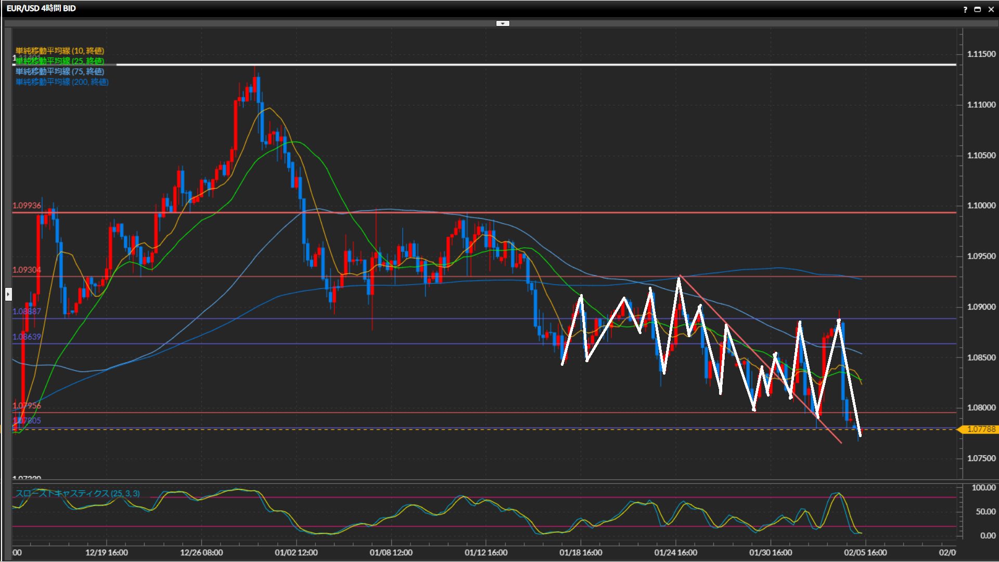Viewport: 999px width, 562px height.
Task: Click the orange 1.07788 current price tag
Action: point(980,429)
